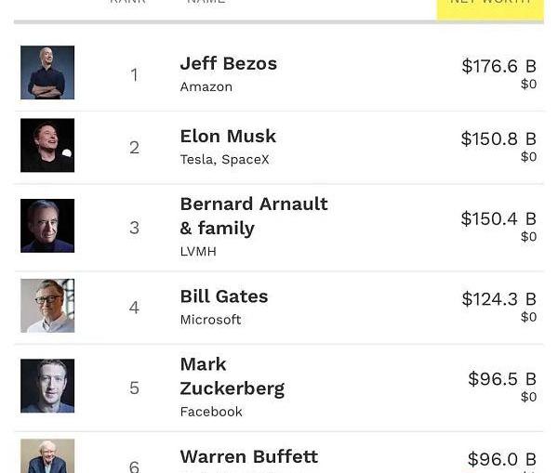
Task: Select Mark Zuckerberg portrait thumbnail
Action: tap(47, 386)
